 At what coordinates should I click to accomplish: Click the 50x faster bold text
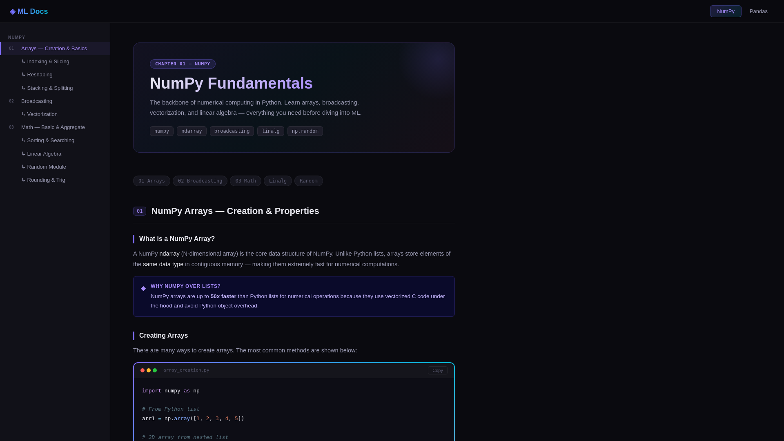[x=223, y=296]
